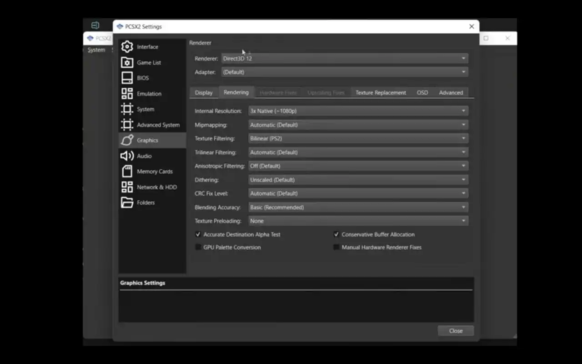This screenshot has height=364, width=582.
Task: Open the Adapter dropdown
Action: click(345, 72)
